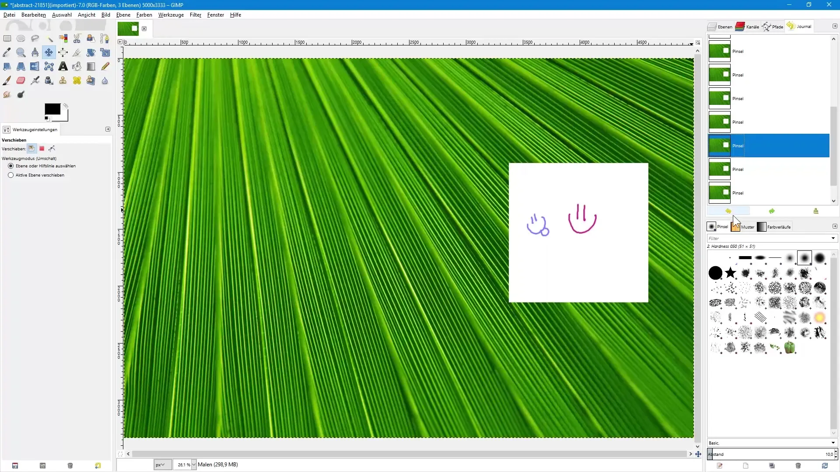Select the Perspective tool
The image size is (840, 472).
point(21,66)
